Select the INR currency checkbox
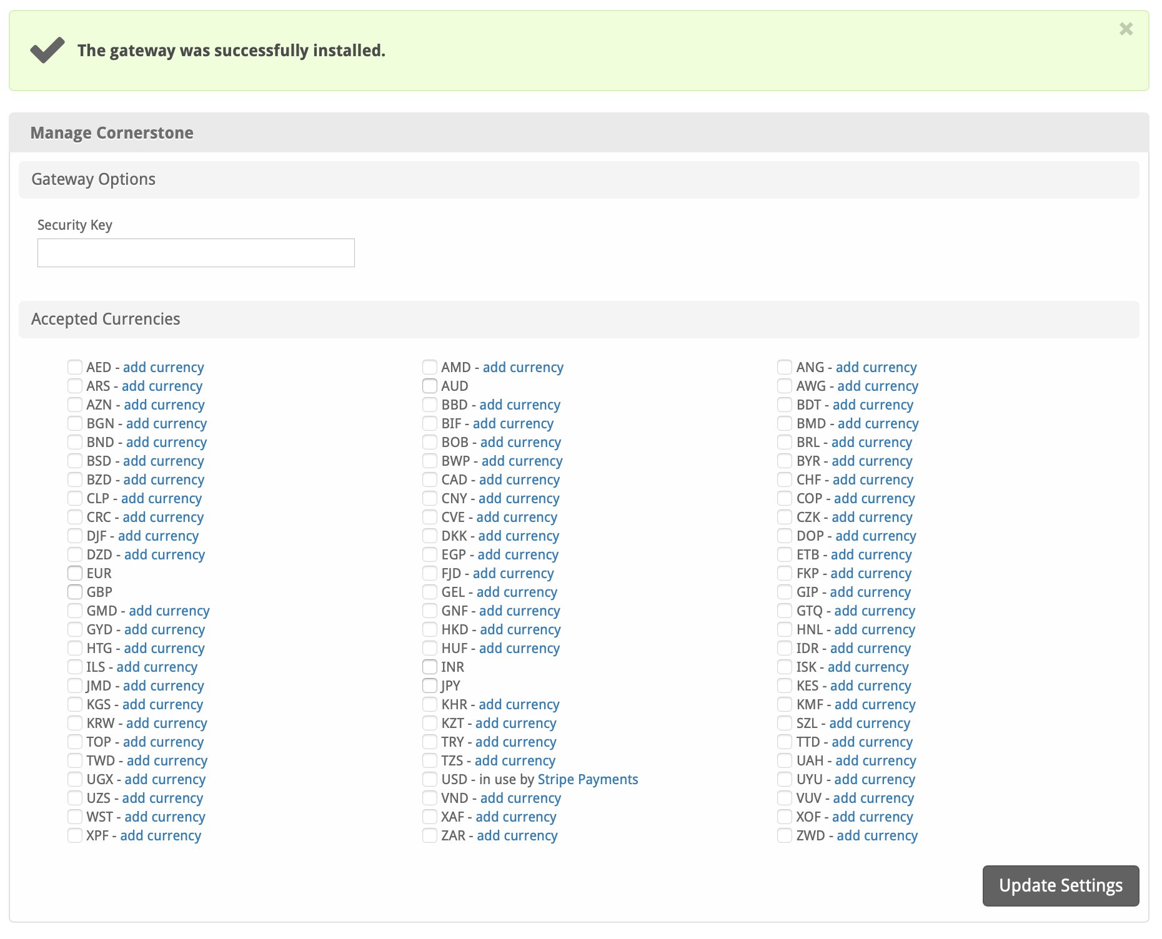Viewport: 1162px width, 939px height. (430, 667)
